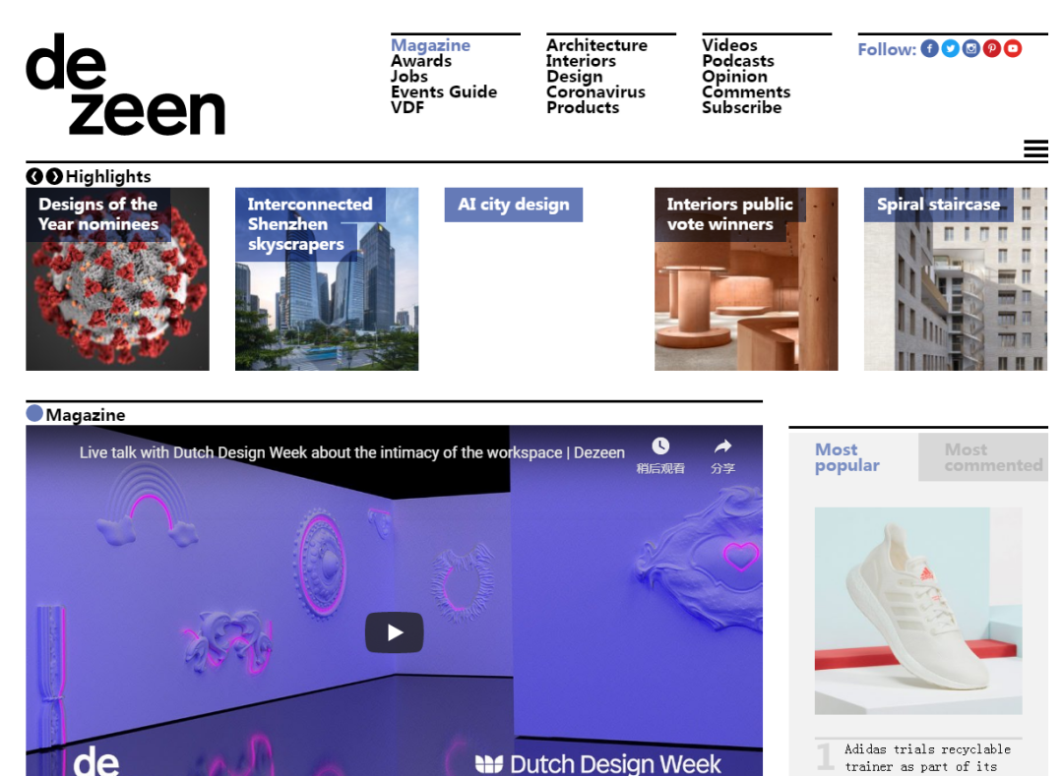Open the Design section
This screenshot has height=776, width=1063.
coord(574,77)
